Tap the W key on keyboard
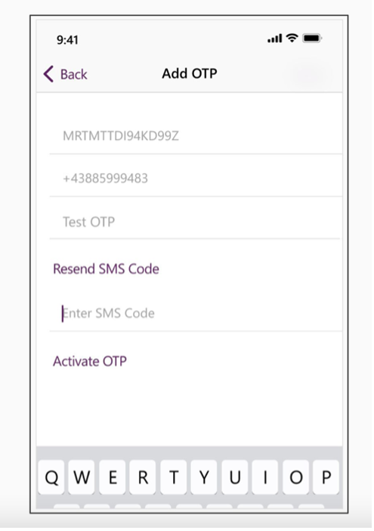The height and width of the screenshot is (531, 374). [82, 477]
